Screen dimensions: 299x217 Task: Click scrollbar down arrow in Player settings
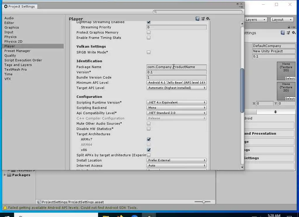click(242, 167)
